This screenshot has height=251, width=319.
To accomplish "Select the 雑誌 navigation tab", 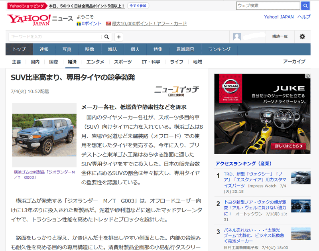I will point(112,49).
